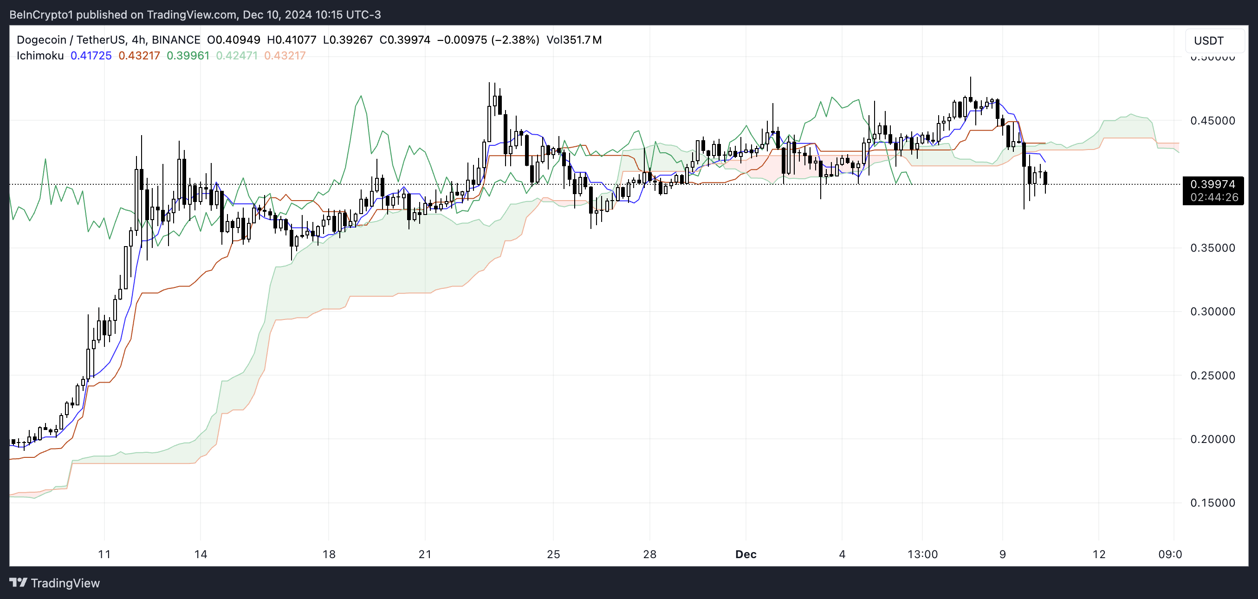The image size is (1258, 599).
Task: Click the Dec label on the time axis
Action: 746,554
